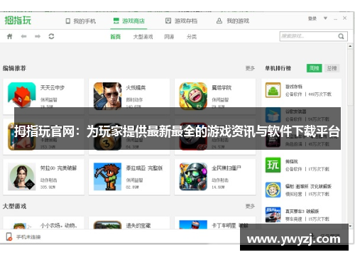Image resolution: width=355 pixels, height=257 pixels.
Task: Click the 拇指玩 logo
Action: coord(18,21)
